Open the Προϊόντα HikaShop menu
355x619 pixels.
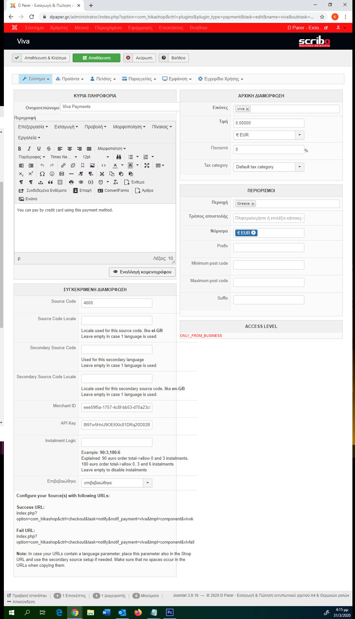click(70, 79)
